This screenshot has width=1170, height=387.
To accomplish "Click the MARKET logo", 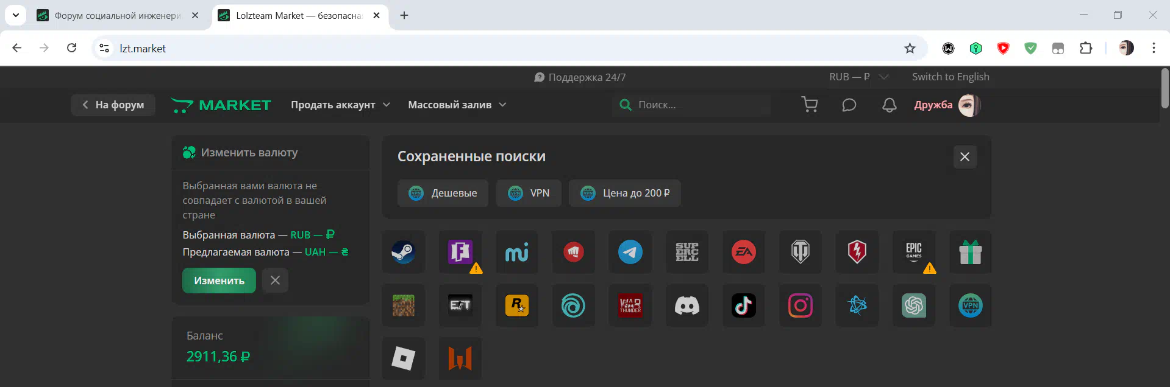I will (x=221, y=105).
